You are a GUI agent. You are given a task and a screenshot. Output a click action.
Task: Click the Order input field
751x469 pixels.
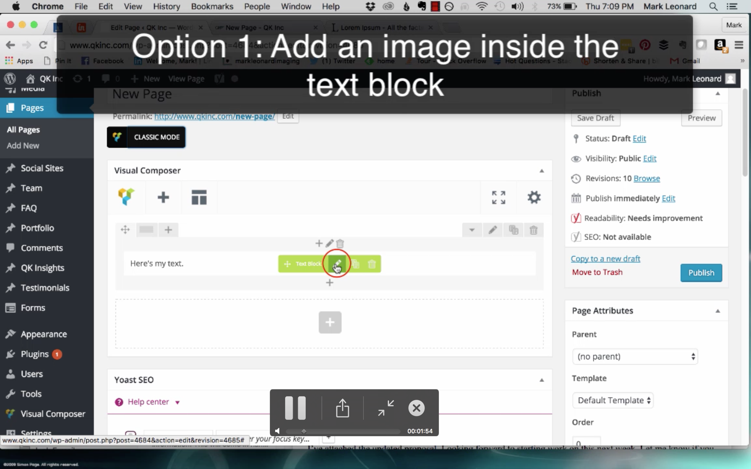pos(586,441)
